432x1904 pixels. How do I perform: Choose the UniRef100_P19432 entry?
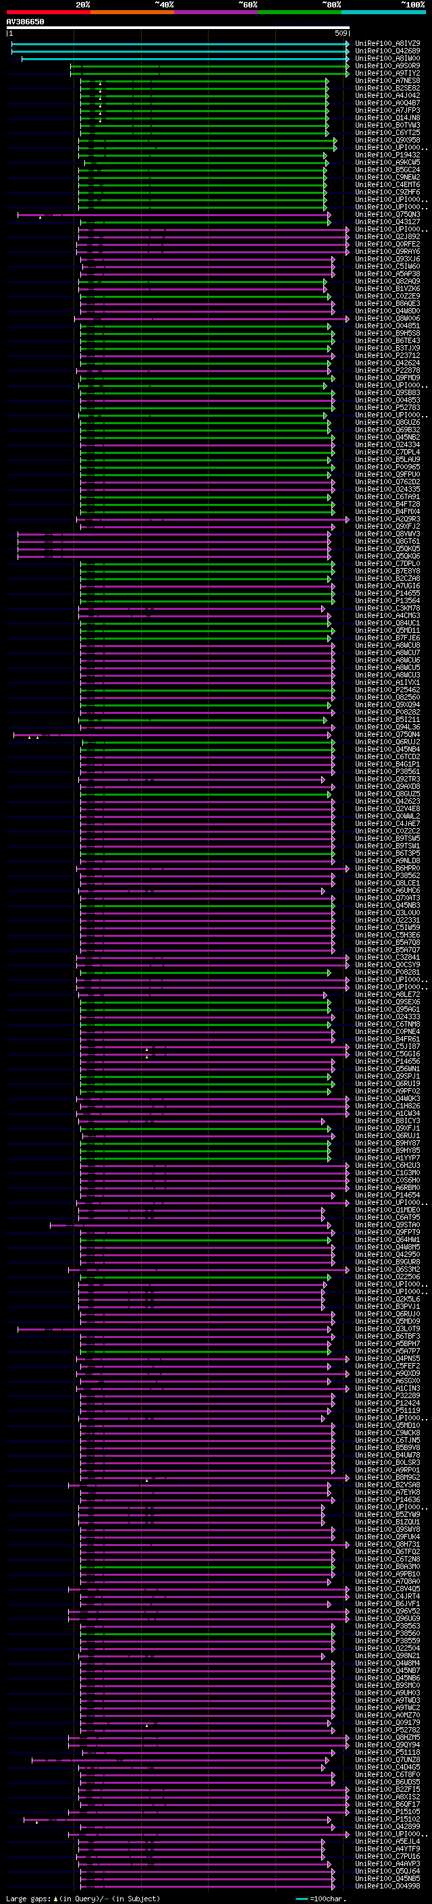pyautogui.click(x=387, y=155)
